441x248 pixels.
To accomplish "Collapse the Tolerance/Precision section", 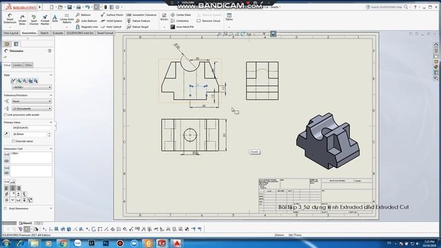I will (51, 95).
